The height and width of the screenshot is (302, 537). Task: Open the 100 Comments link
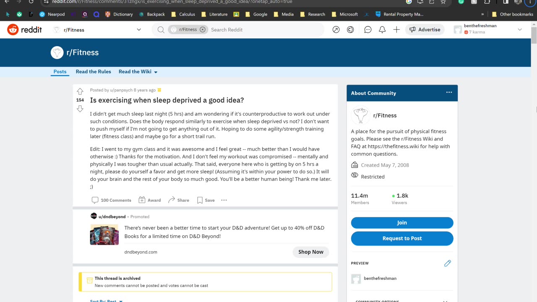coord(112,200)
